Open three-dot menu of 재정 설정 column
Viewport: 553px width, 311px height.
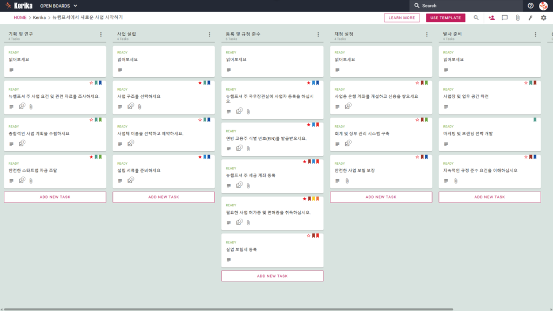point(427,35)
